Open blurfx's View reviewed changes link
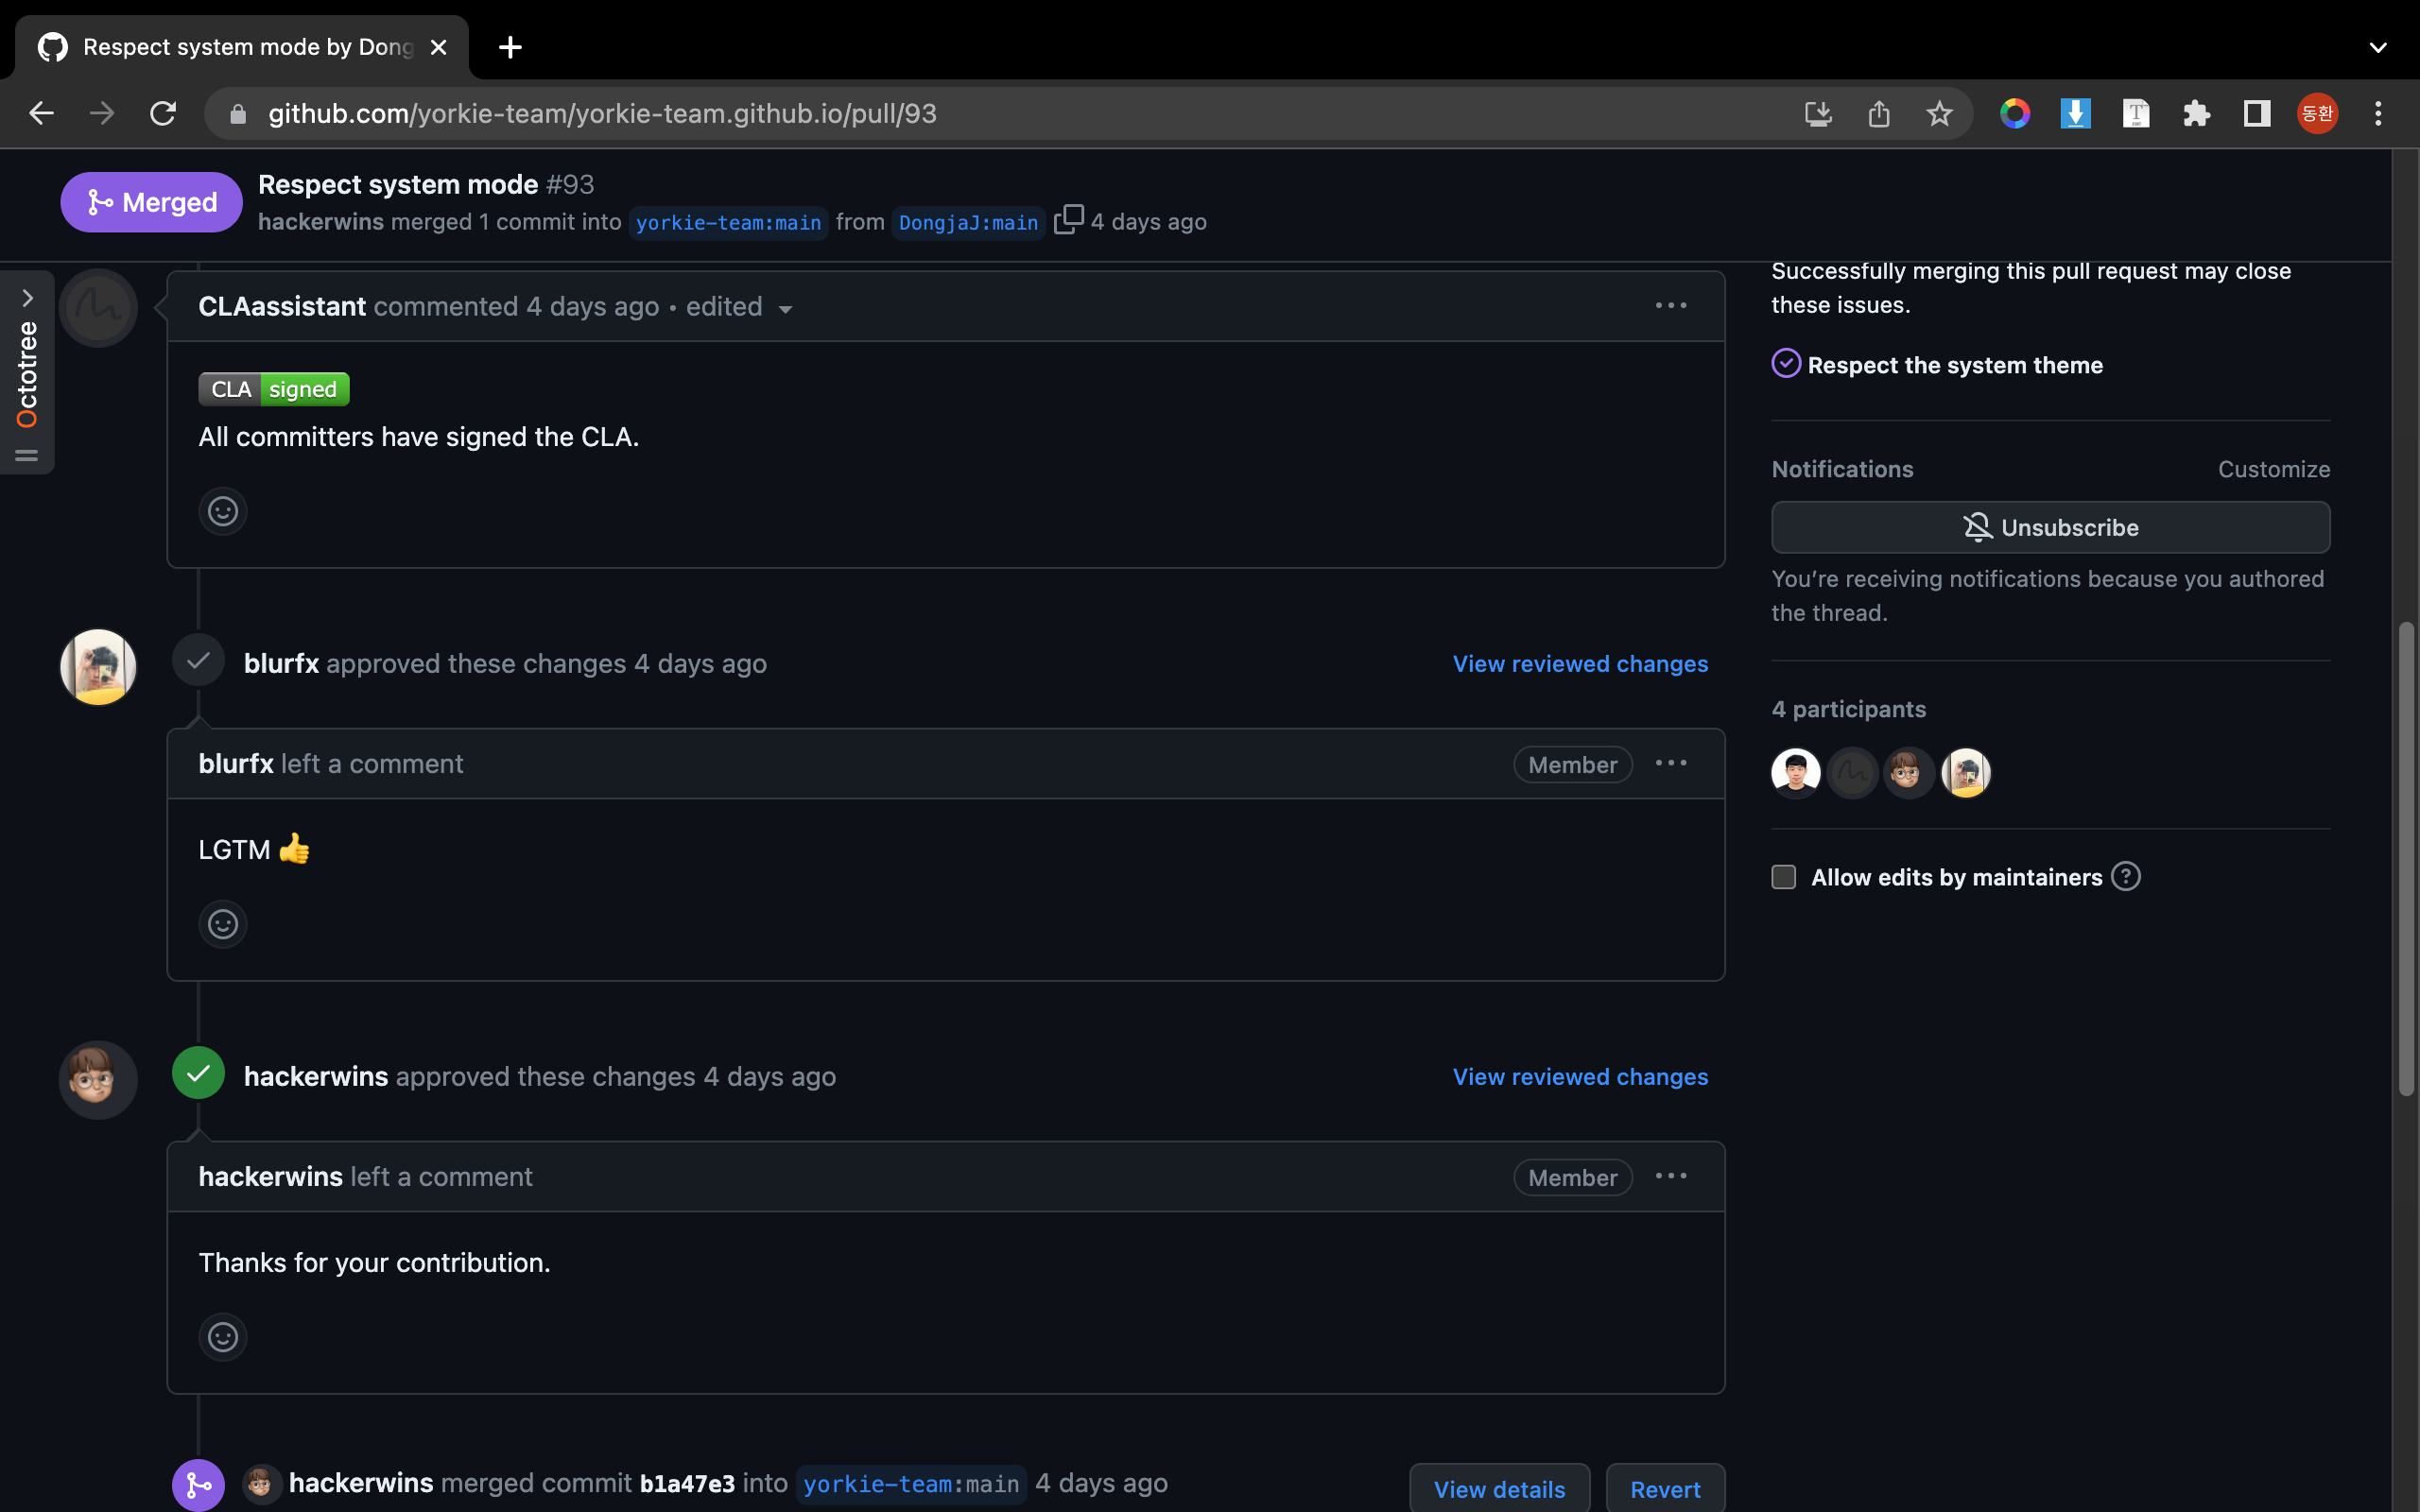Screen dimensions: 2420x1512 pyautogui.click(x=1579, y=664)
